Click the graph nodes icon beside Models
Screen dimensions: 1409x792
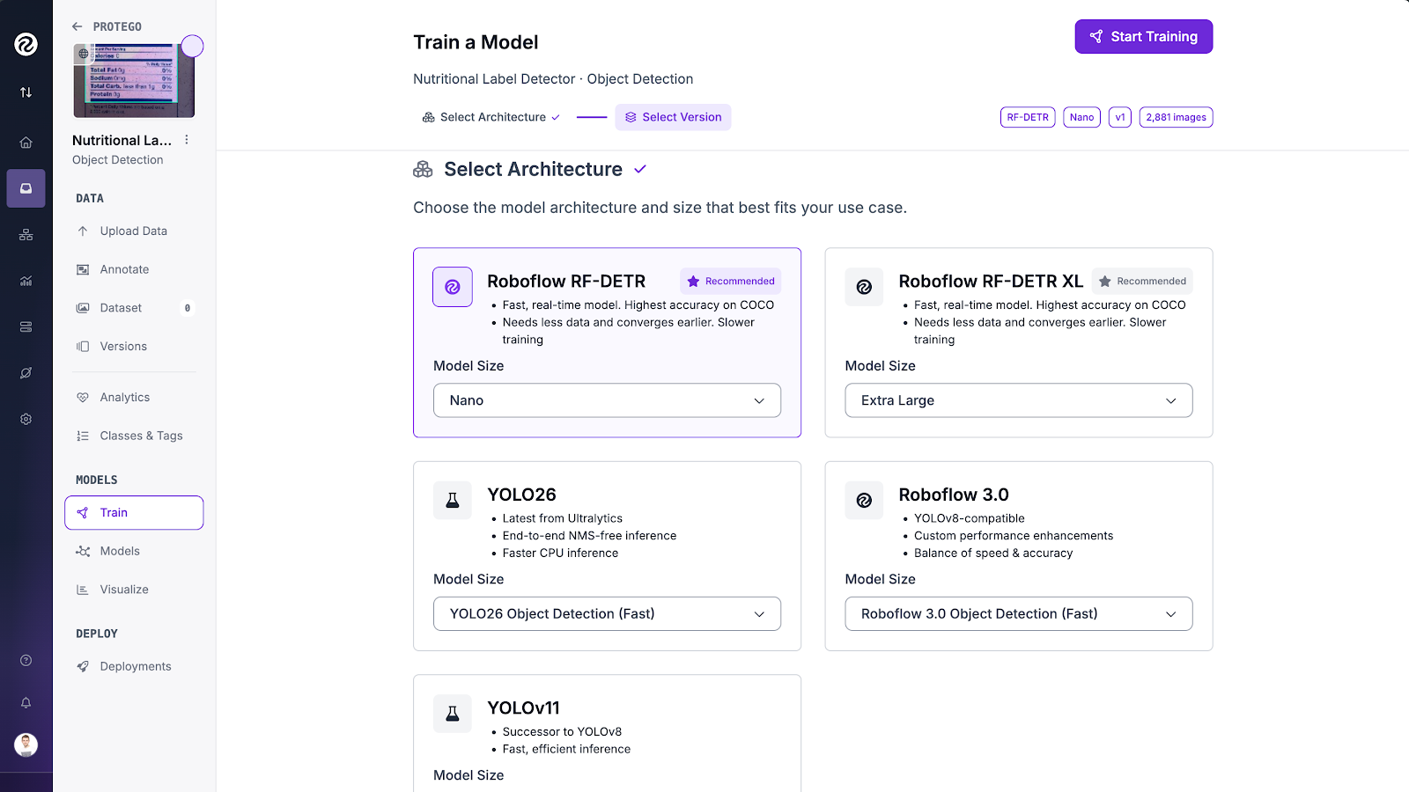tap(83, 551)
